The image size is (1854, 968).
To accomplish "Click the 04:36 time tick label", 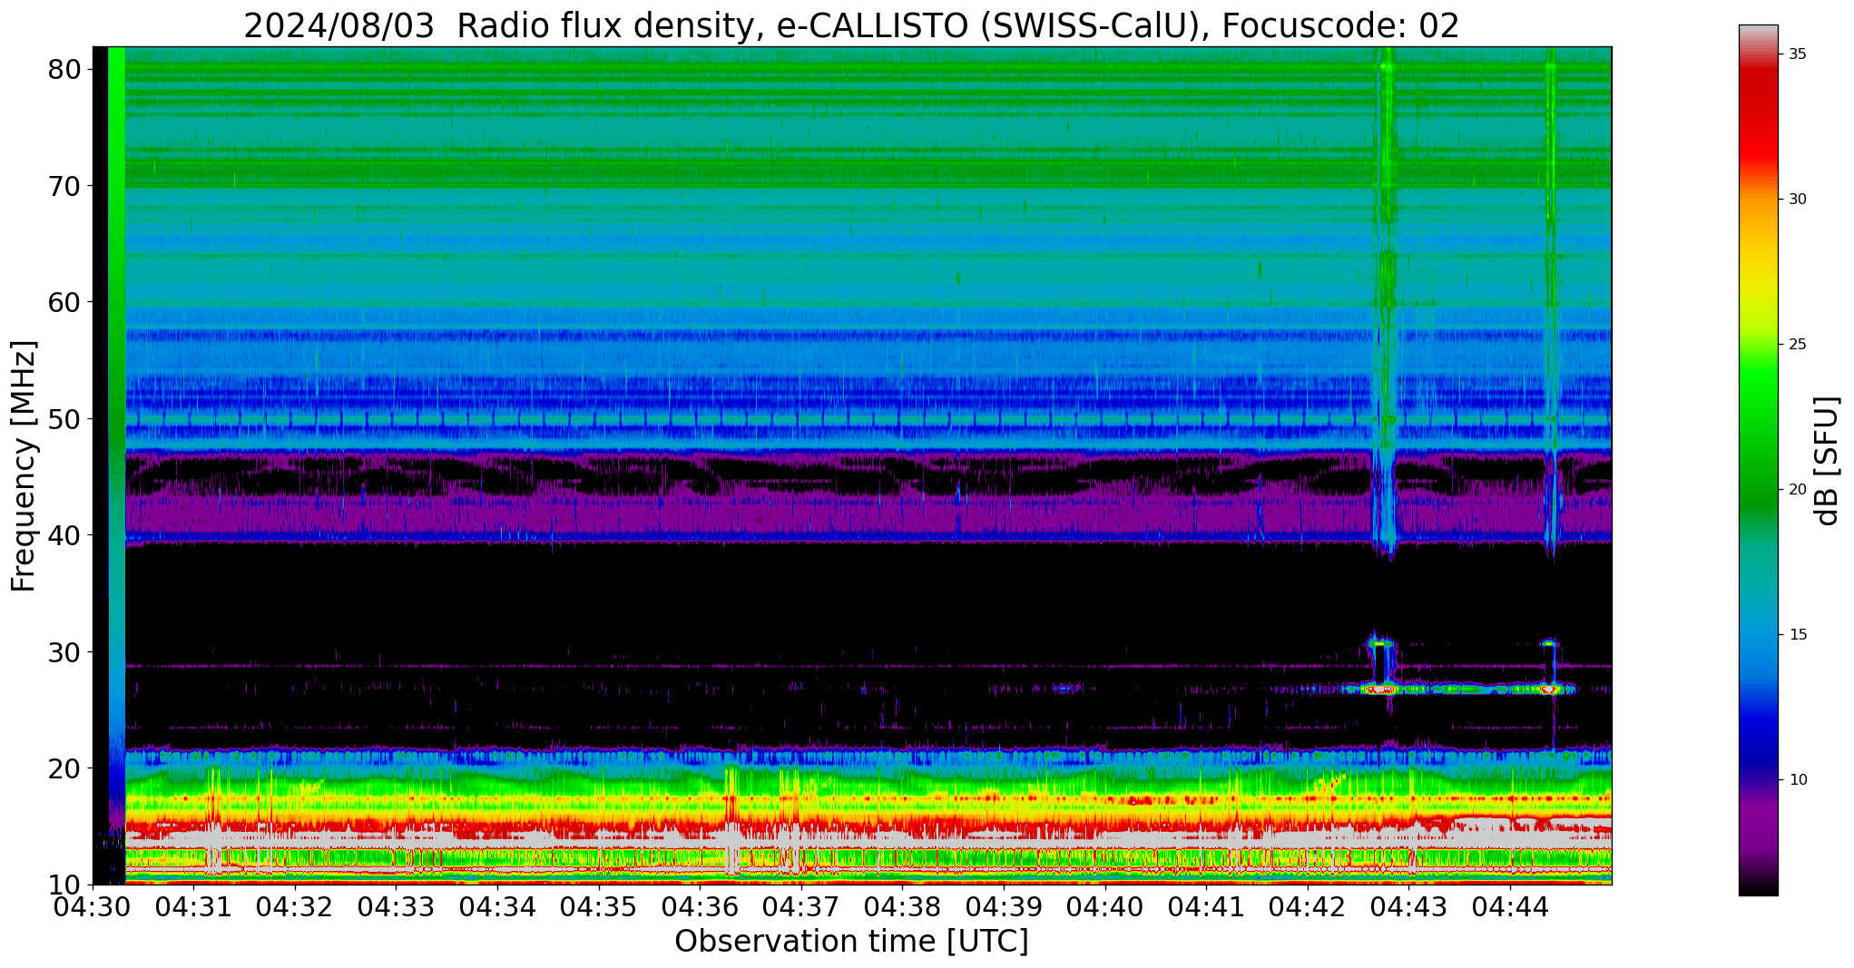I will pyautogui.click(x=700, y=907).
